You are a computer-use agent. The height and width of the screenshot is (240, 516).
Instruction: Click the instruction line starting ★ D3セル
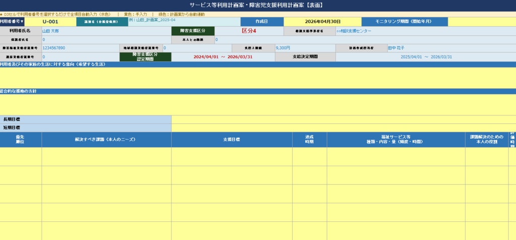point(102,15)
